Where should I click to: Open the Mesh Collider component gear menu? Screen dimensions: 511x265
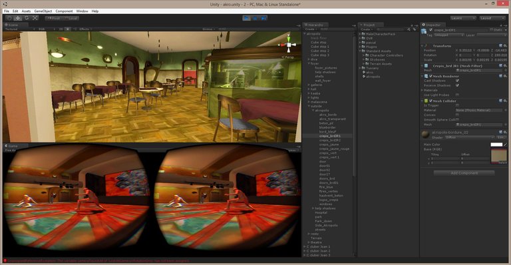[505, 101]
